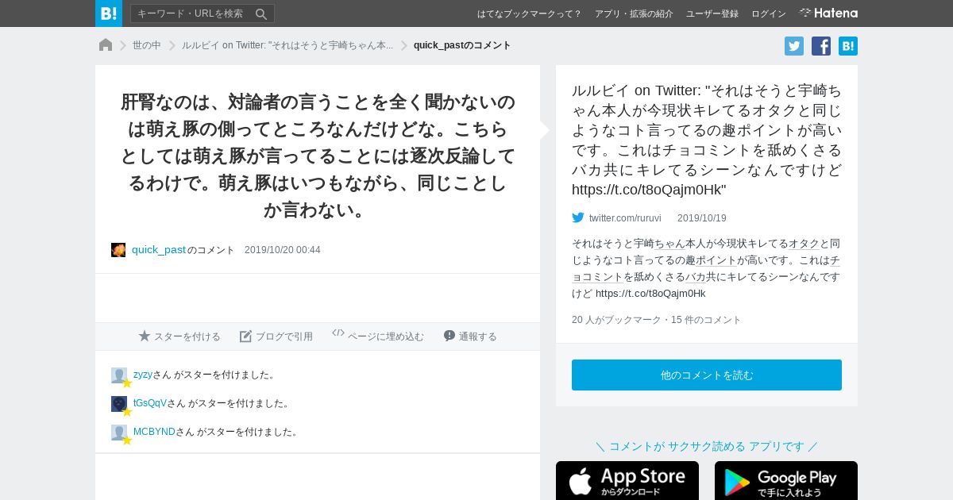Open はてなブックマークって？ link

[x=529, y=13]
